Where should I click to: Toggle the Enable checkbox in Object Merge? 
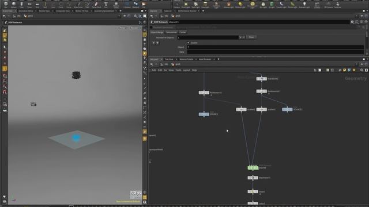point(189,43)
